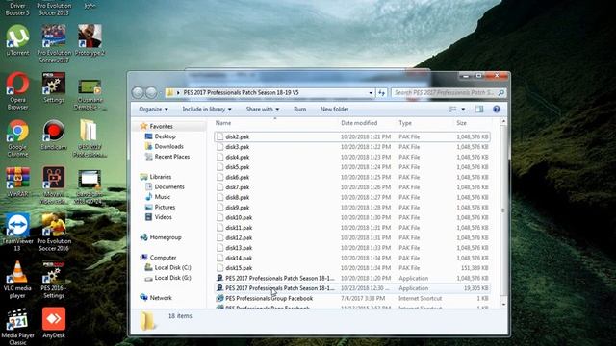Open the address bar history dropdown

(371, 93)
